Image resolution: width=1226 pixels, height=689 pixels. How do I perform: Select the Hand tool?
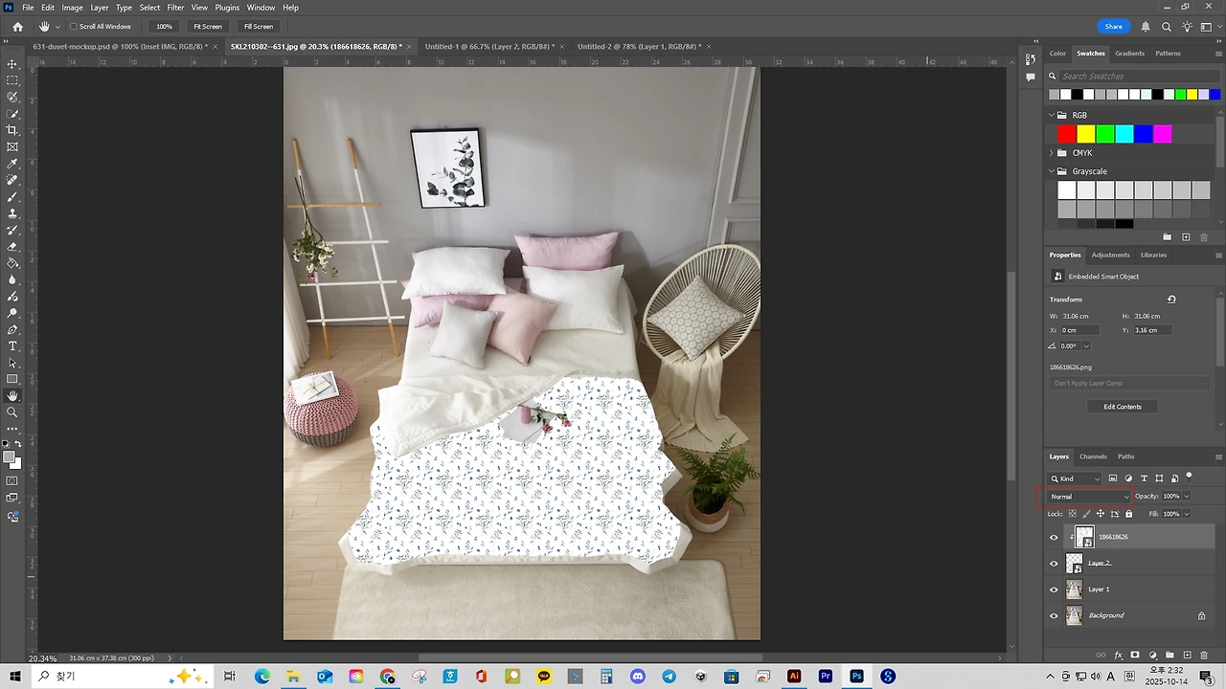pos(12,395)
